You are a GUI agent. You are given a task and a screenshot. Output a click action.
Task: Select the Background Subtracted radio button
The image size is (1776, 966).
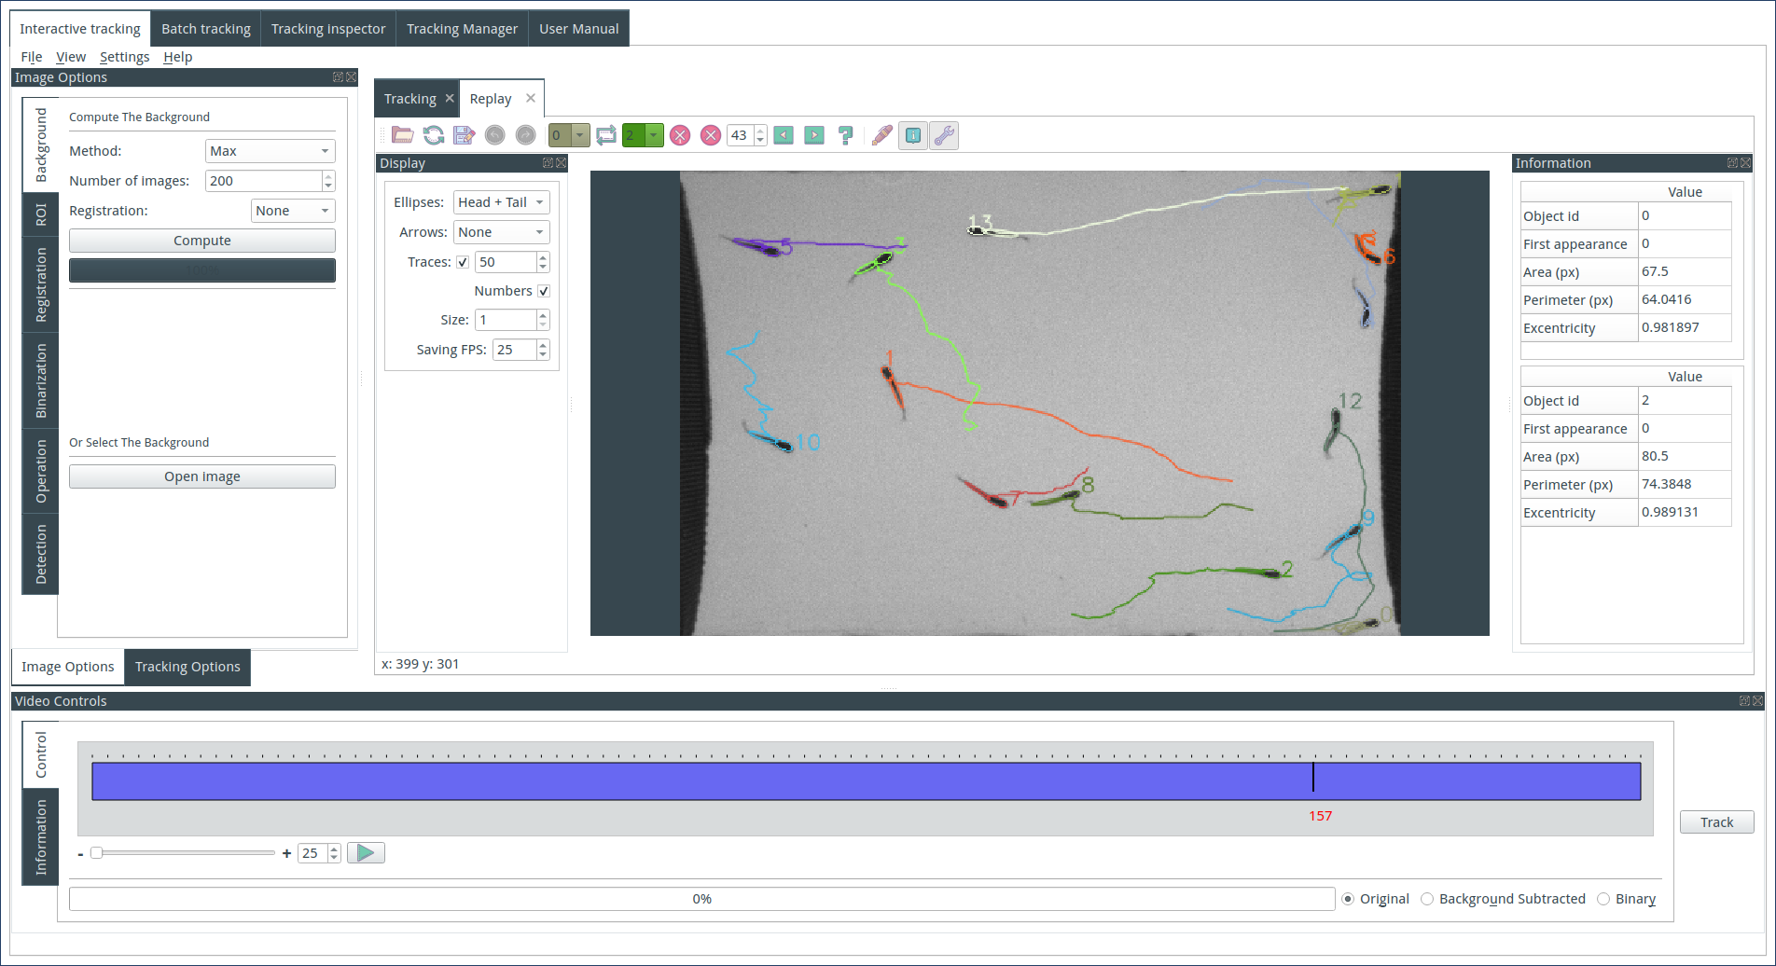pos(1427,899)
